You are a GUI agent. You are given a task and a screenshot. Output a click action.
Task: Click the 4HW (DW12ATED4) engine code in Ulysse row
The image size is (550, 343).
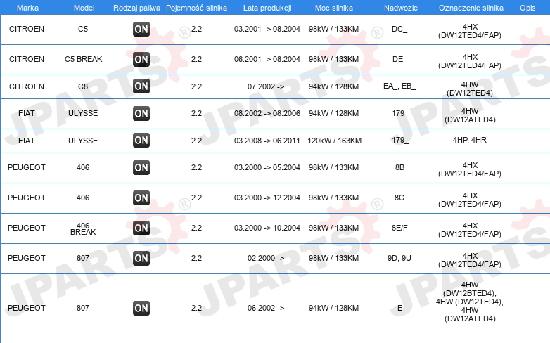[x=470, y=115]
